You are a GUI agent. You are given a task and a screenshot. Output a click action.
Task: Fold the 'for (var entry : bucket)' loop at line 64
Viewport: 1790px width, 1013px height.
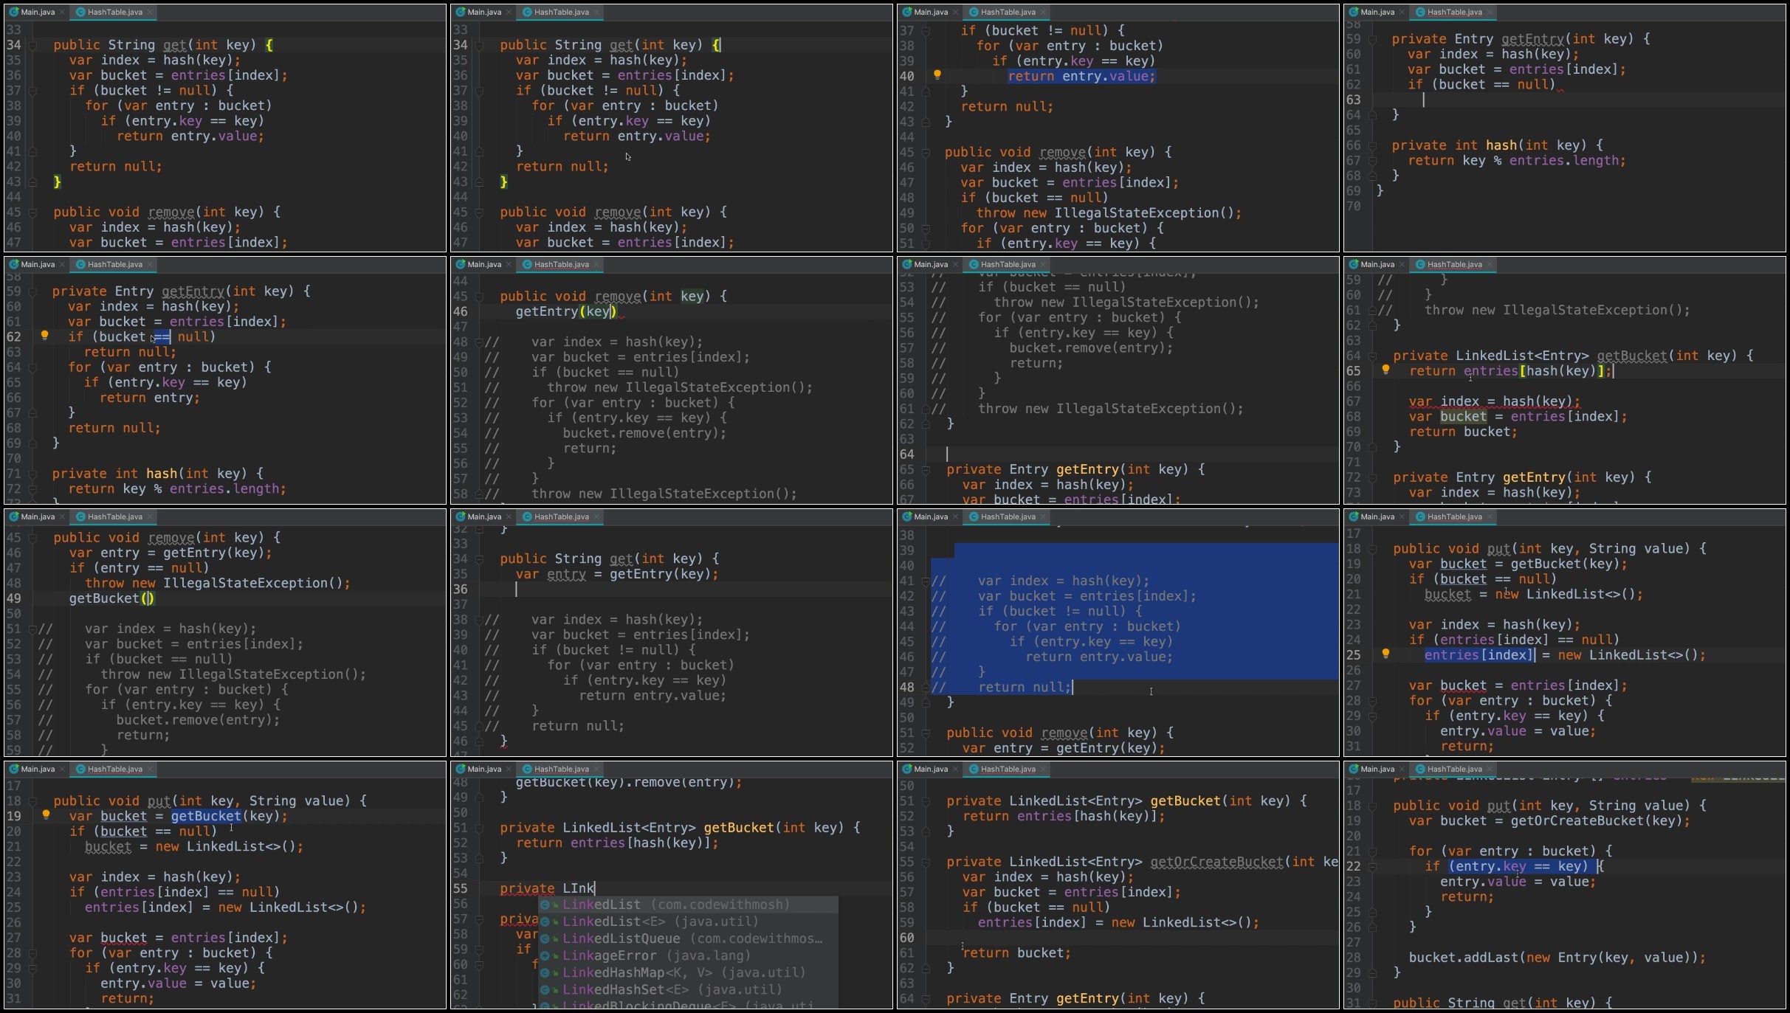point(32,367)
